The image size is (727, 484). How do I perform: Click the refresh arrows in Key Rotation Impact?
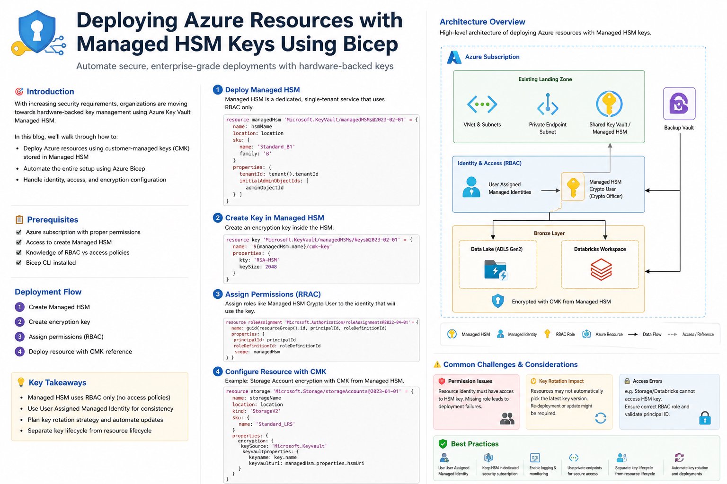(601, 418)
